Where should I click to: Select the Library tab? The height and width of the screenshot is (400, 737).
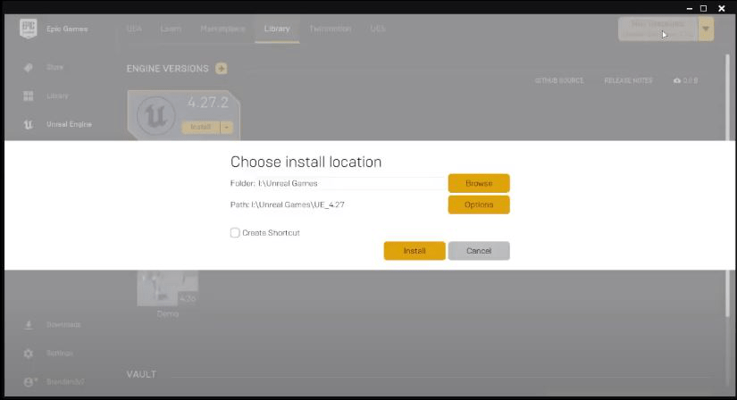pos(277,29)
